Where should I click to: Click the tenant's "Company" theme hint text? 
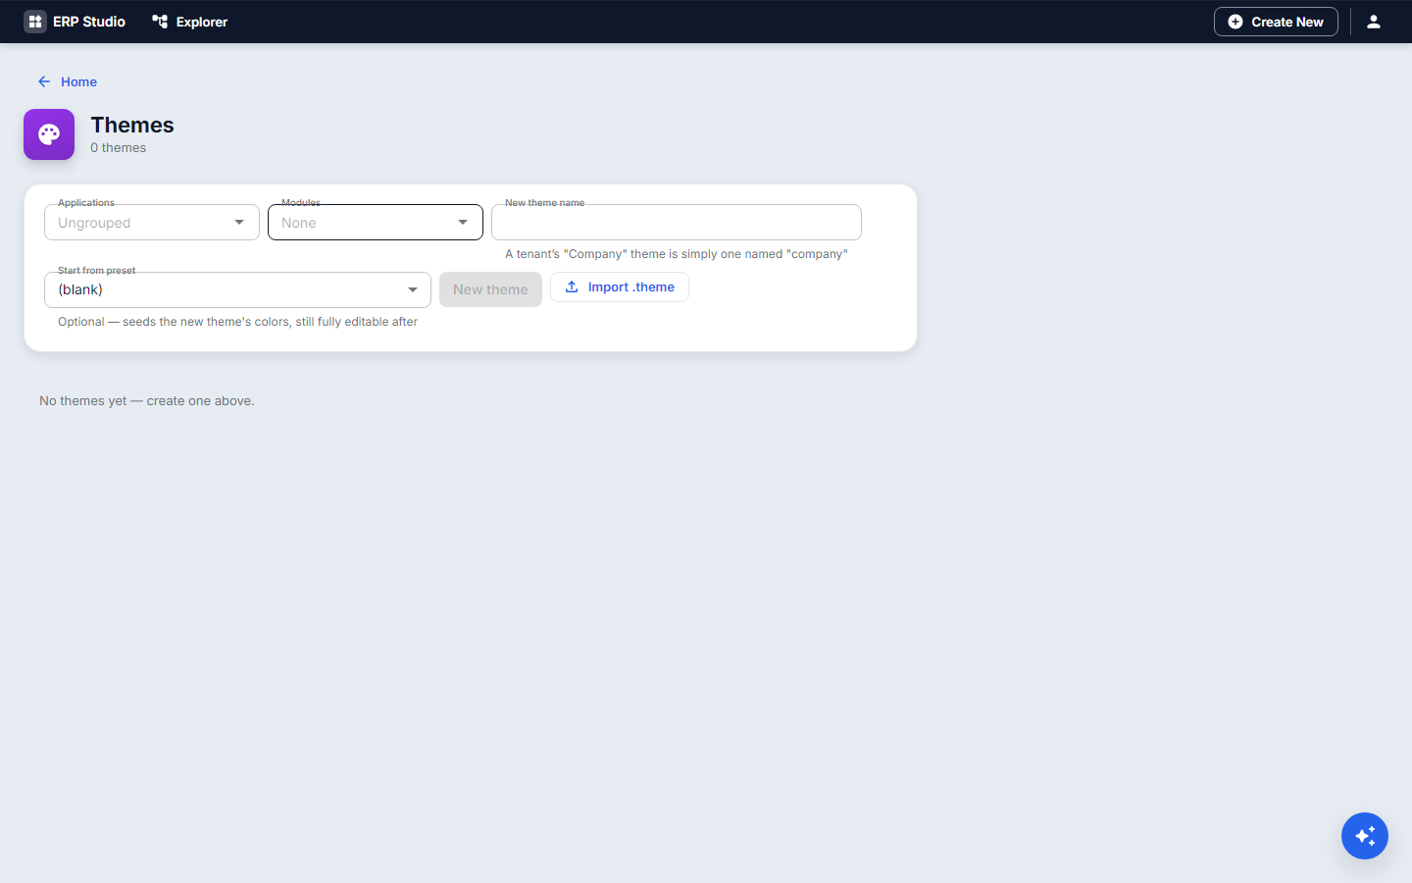tap(677, 254)
